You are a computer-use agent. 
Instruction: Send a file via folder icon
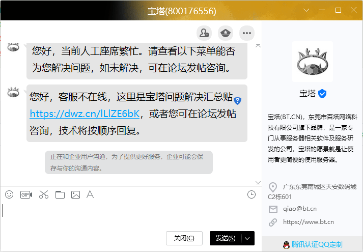click(x=60, y=194)
